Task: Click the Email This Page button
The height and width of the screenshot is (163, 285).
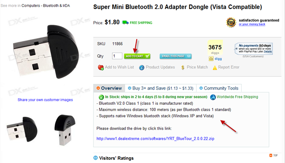Action: (x=175, y=56)
